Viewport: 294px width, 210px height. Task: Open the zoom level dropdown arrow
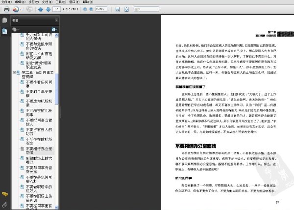click(x=108, y=9)
